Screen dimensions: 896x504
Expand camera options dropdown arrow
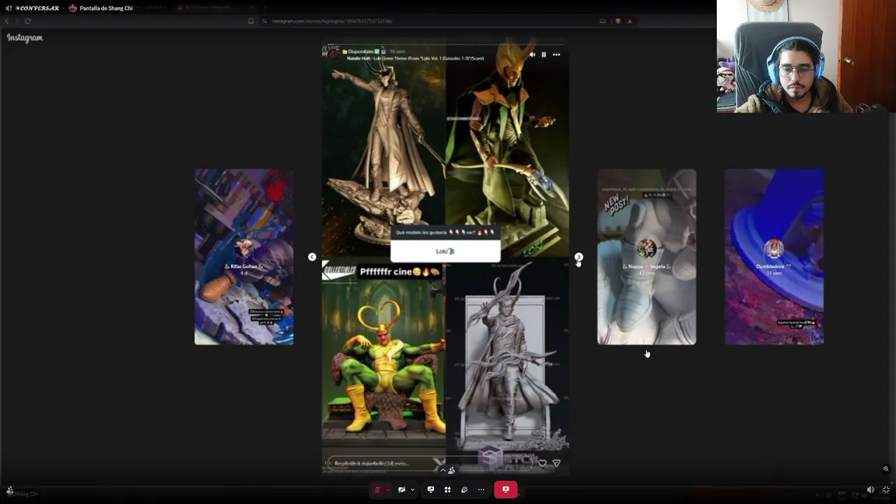412,490
